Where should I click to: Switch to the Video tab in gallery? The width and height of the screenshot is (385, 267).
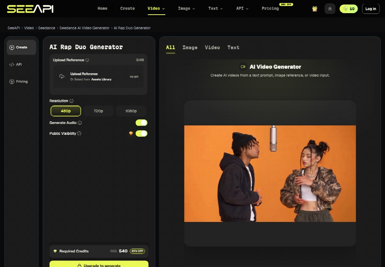pyautogui.click(x=212, y=48)
